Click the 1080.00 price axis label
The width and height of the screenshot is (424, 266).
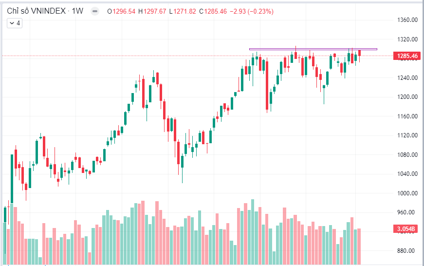(407, 155)
